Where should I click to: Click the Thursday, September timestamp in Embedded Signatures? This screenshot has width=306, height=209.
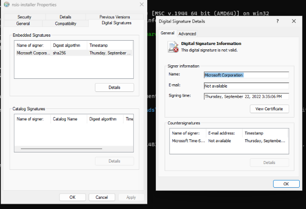(110, 53)
